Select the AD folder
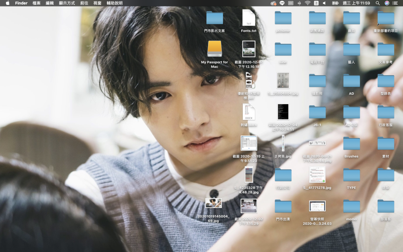Screen dimensions: 403x252 tap(351, 81)
